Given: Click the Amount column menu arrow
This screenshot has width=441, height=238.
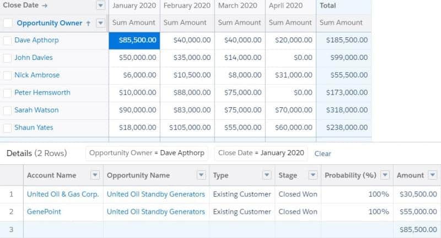Looking at the screenshot, I should 433,175.
